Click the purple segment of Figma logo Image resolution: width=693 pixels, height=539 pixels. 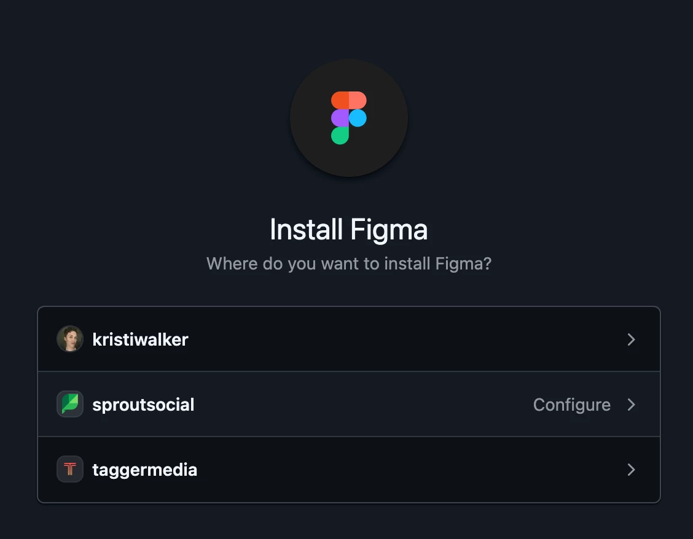[x=340, y=118]
